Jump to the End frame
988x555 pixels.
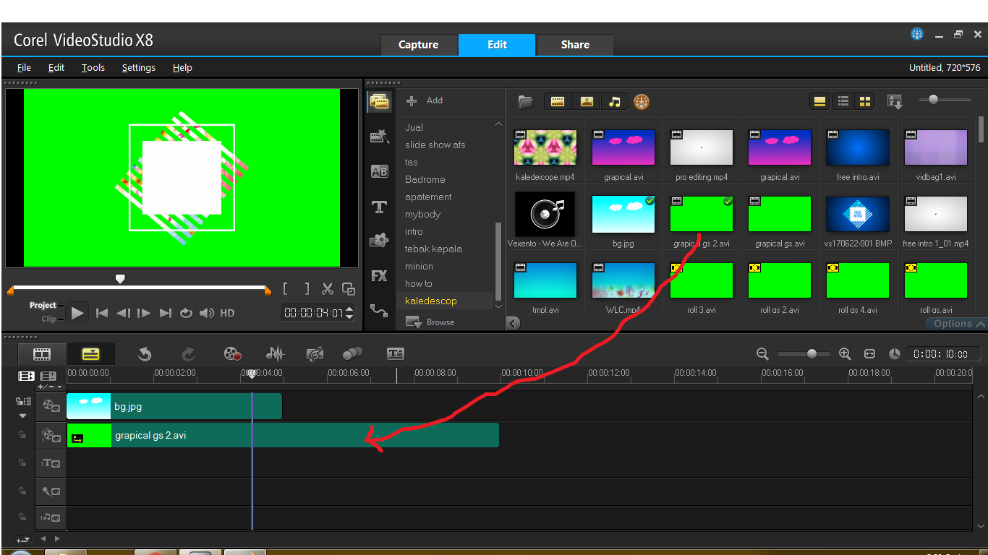point(166,313)
